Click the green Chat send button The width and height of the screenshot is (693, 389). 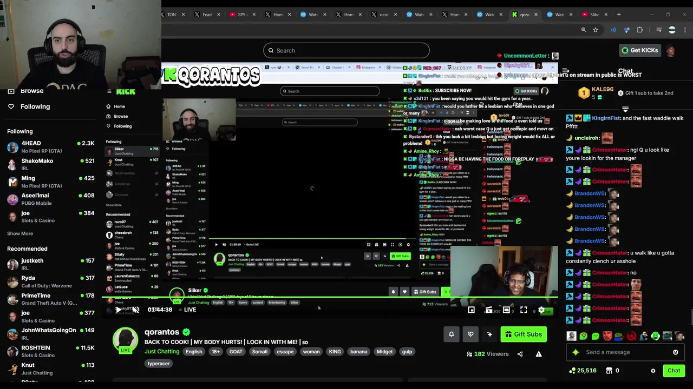click(x=674, y=371)
